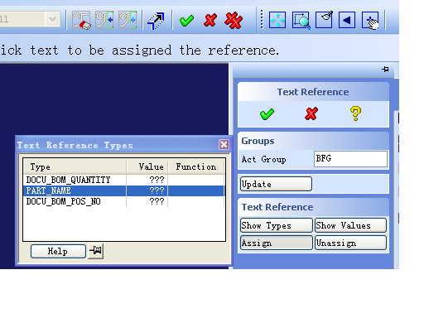The height and width of the screenshot is (318, 424).
Task: Click the ??? value of DOCU_BOM_POS_NO
Action: click(x=157, y=201)
